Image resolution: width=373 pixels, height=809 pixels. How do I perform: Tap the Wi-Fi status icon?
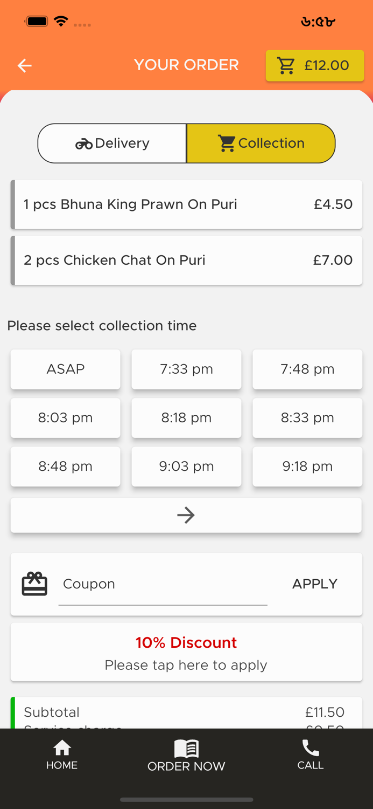coord(61,22)
